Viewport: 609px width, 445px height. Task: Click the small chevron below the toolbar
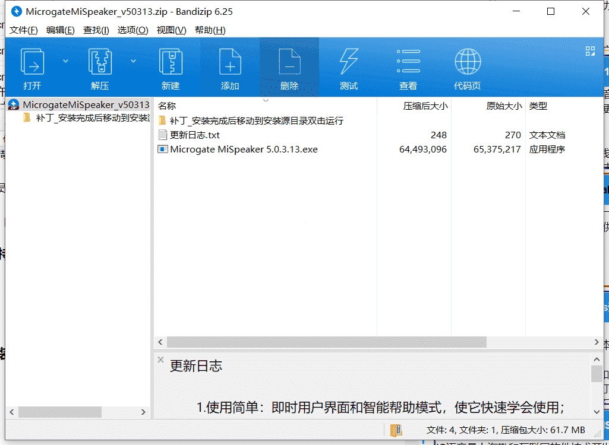click(266, 100)
